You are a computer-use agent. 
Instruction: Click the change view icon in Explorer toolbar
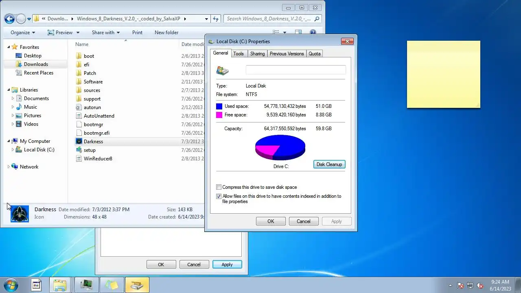tap(276, 33)
